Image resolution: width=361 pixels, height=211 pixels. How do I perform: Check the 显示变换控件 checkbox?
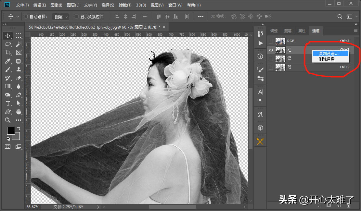(77, 17)
